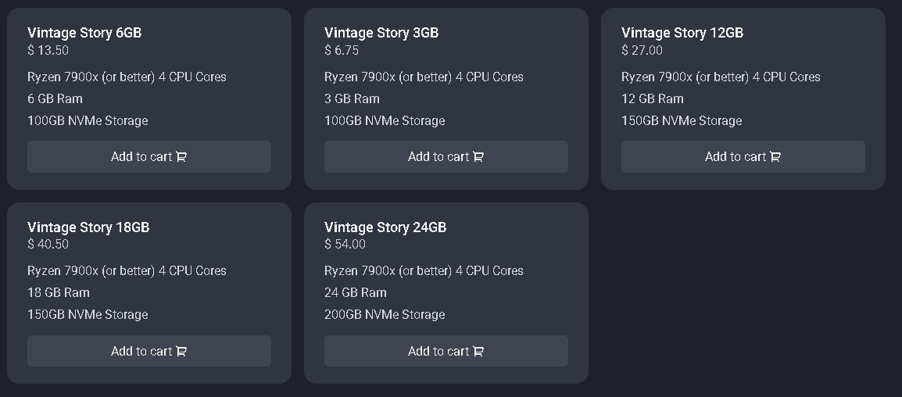Click the $ 13.50 price label
902x397 pixels.
pos(48,51)
